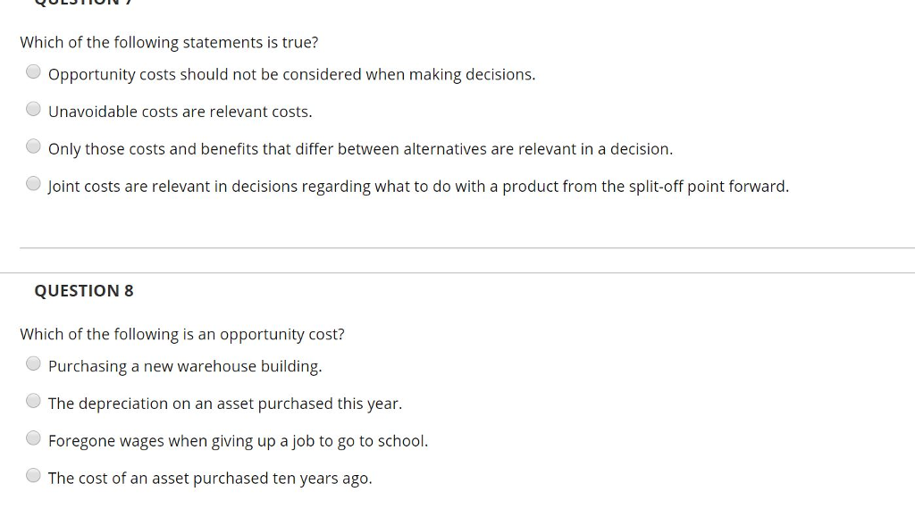The image size is (915, 517).
Task: Choose 'The depreciation on an asset purchased this year'
Action: pyautogui.click(x=33, y=400)
